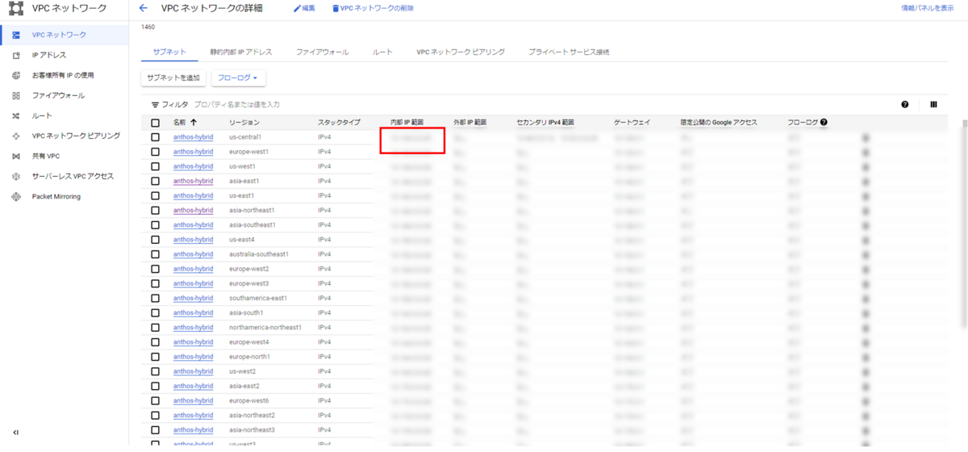Toggle the select-all checkbox in table header
968x452 pixels.
coord(155,123)
